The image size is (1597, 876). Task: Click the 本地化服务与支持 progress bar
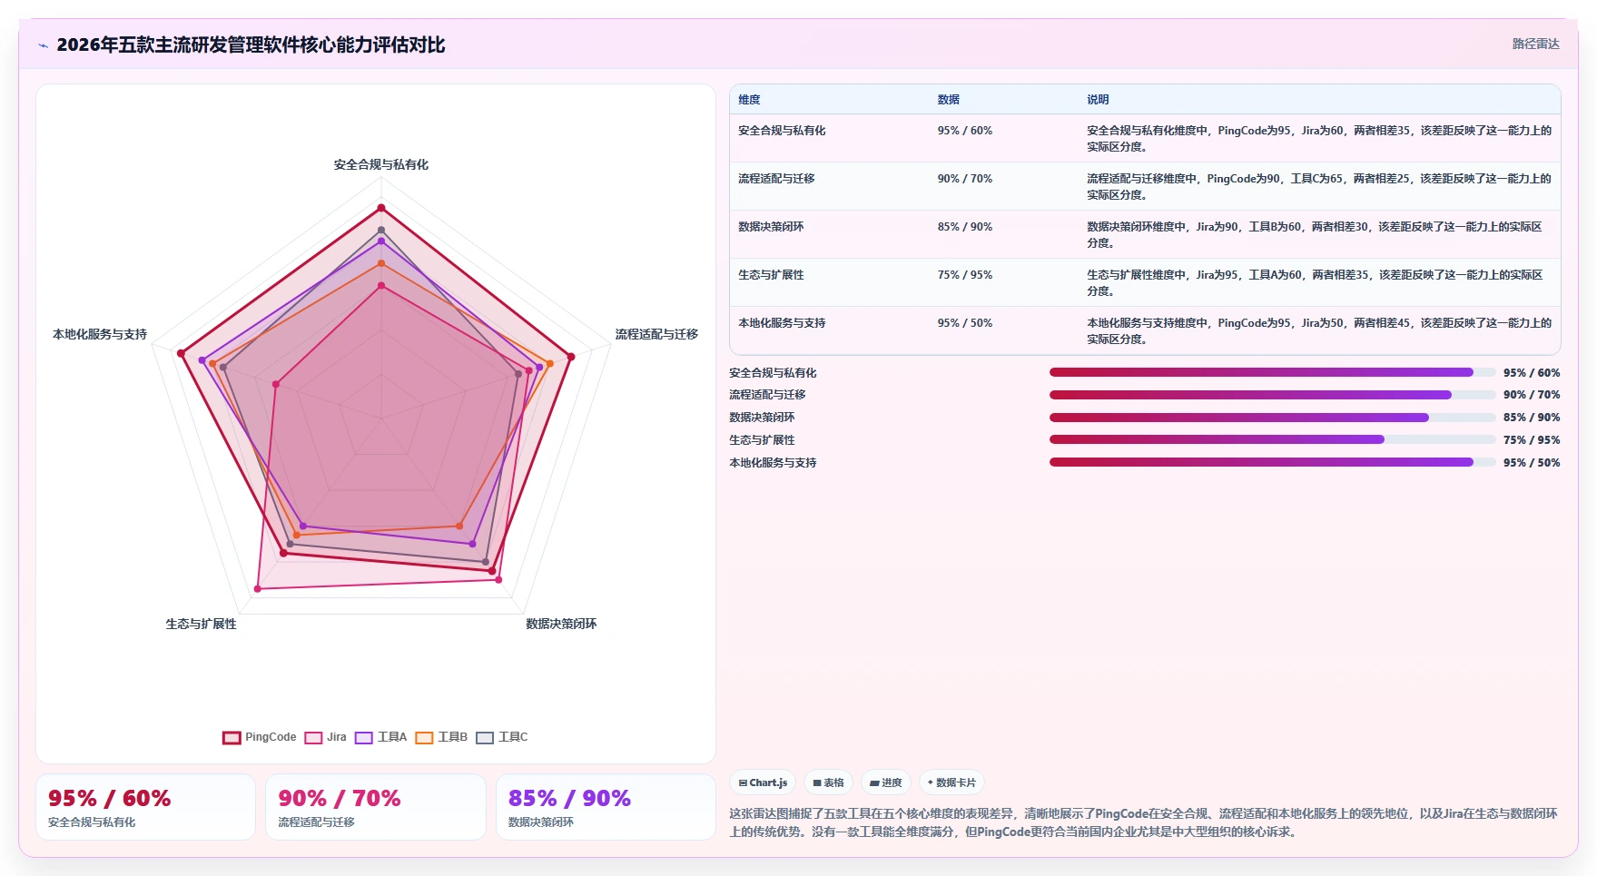[x=1272, y=462]
